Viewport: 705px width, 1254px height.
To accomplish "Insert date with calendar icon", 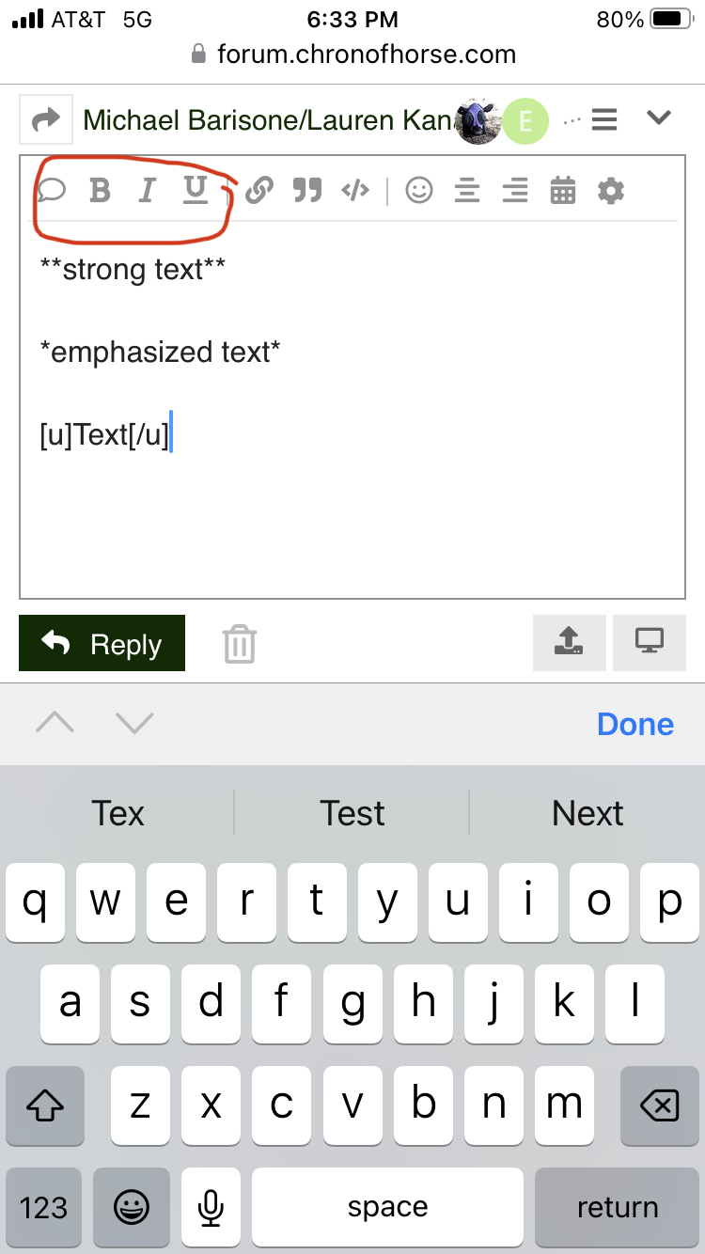I will pyautogui.click(x=563, y=191).
